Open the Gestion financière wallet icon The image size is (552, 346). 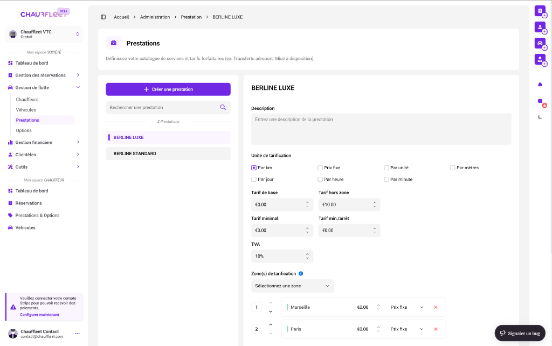[x=10, y=142]
